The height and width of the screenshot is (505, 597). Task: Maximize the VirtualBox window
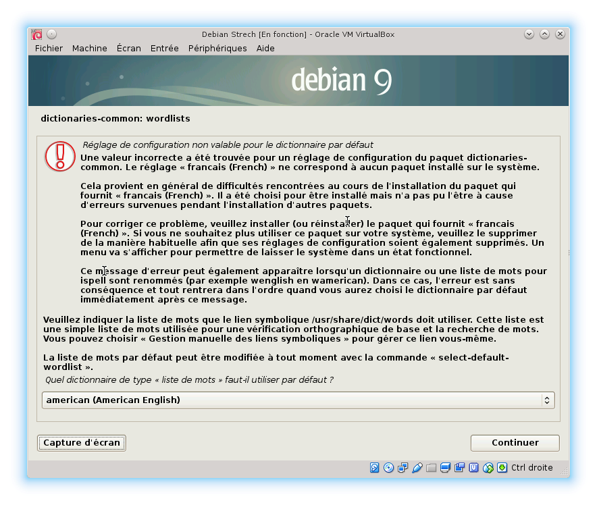pos(545,34)
